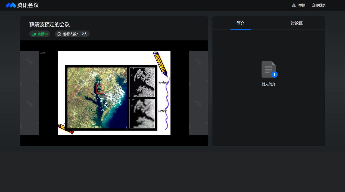Image resolution: width=345 pixels, height=192 pixels.
Task: Click the Tencent Meeting logo icon
Action: pos(11,5)
